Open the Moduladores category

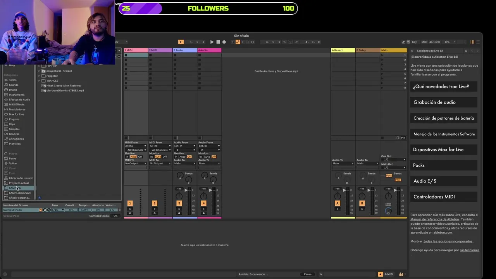[x=17, y=109]
